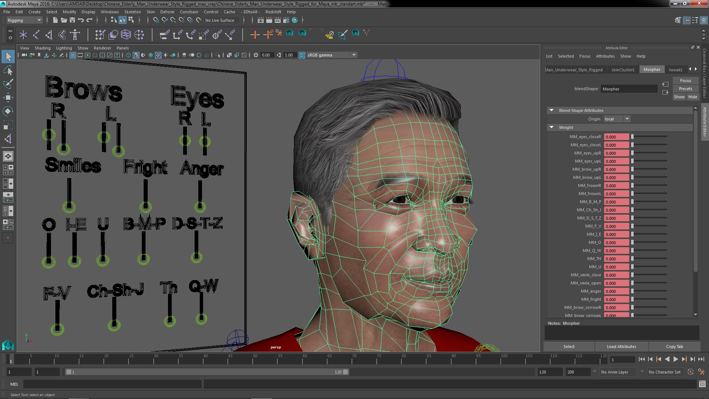
Task: Switch to the tweak1 tab
Action: [675, 69]
